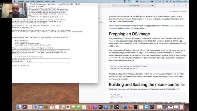Image resolution: width=197 pixels, height=111 pixels.
Task: Open App Store in the Dock
Action: [106, 107]
